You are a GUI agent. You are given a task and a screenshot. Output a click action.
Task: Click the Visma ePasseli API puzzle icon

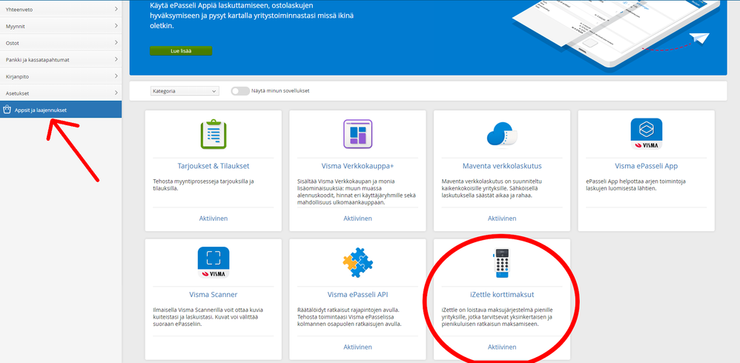(x=357, y=262)
